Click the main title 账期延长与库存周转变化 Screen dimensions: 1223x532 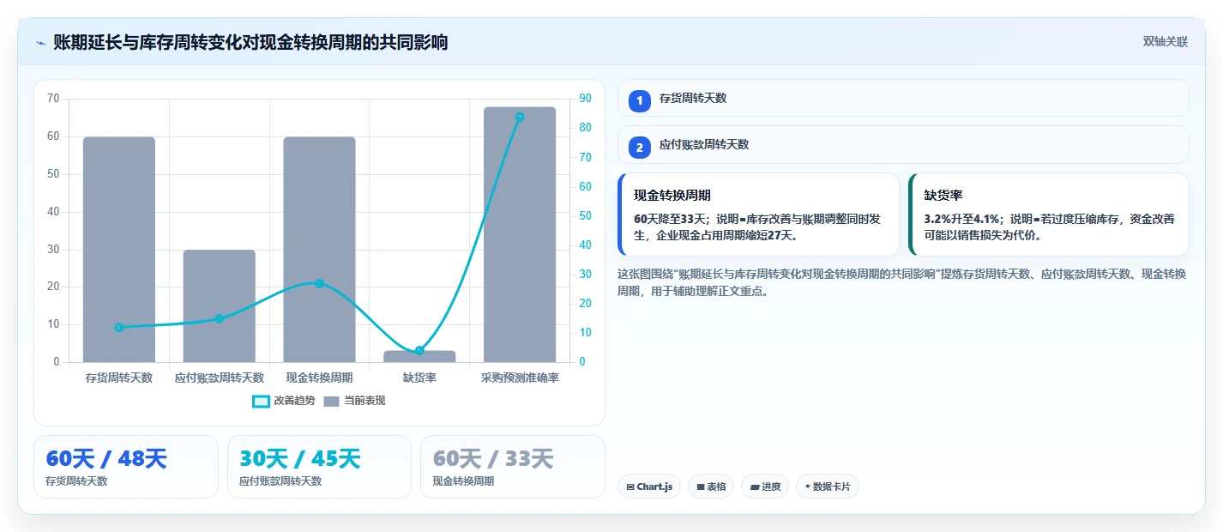[250, 43]
